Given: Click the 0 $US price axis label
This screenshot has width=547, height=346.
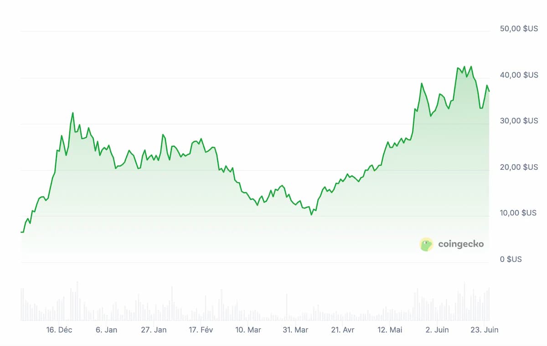Looking at the screenshot, I should coord(511,259).
